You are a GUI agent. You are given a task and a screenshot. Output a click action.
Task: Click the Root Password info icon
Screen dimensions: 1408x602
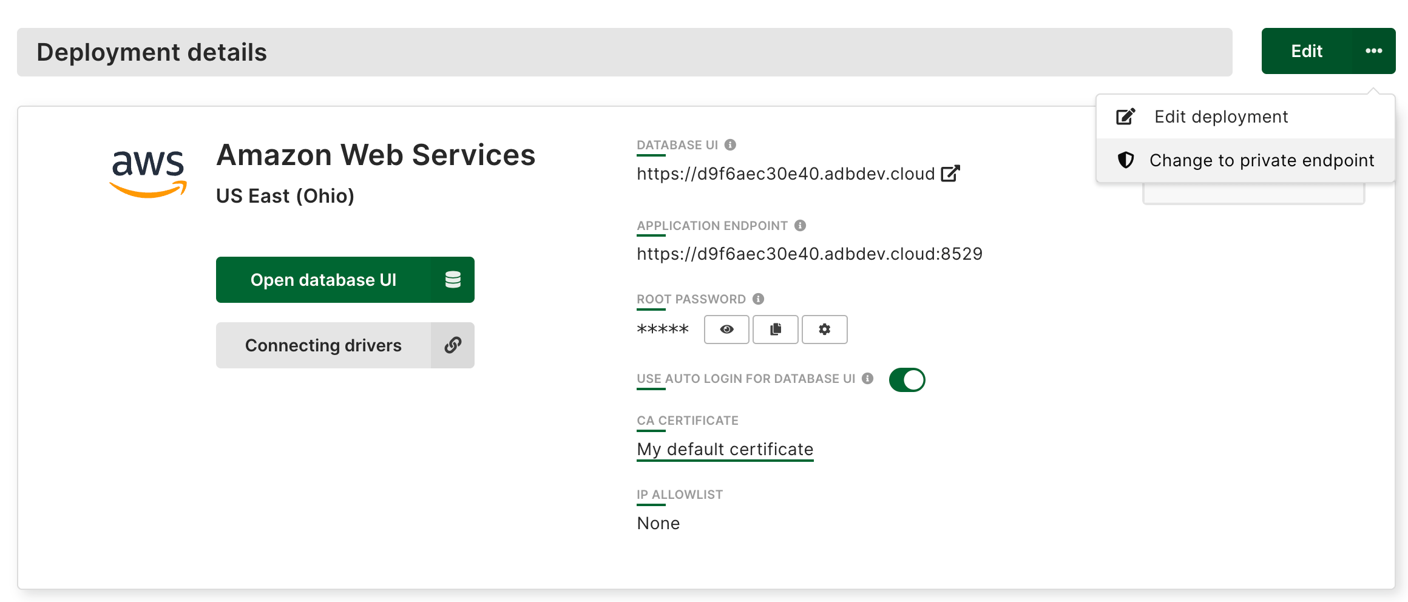point(758,299)
